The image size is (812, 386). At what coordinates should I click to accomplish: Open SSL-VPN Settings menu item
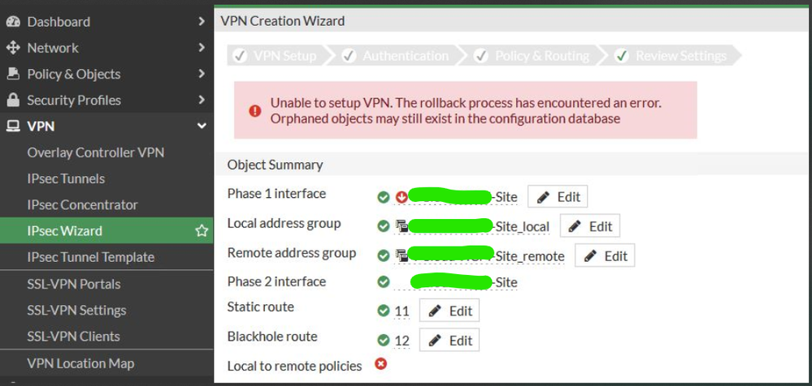coord(76,310)
